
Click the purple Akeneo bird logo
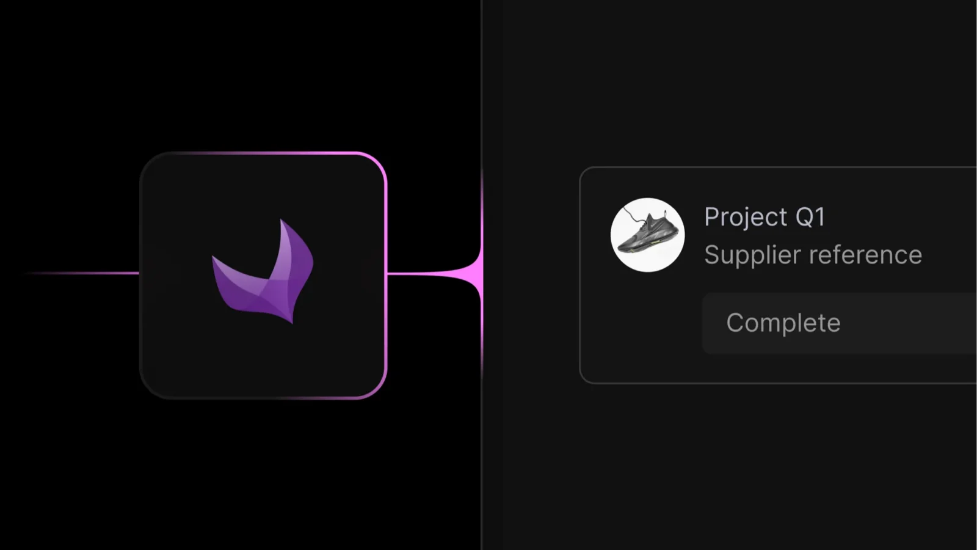tap(263, 271)
